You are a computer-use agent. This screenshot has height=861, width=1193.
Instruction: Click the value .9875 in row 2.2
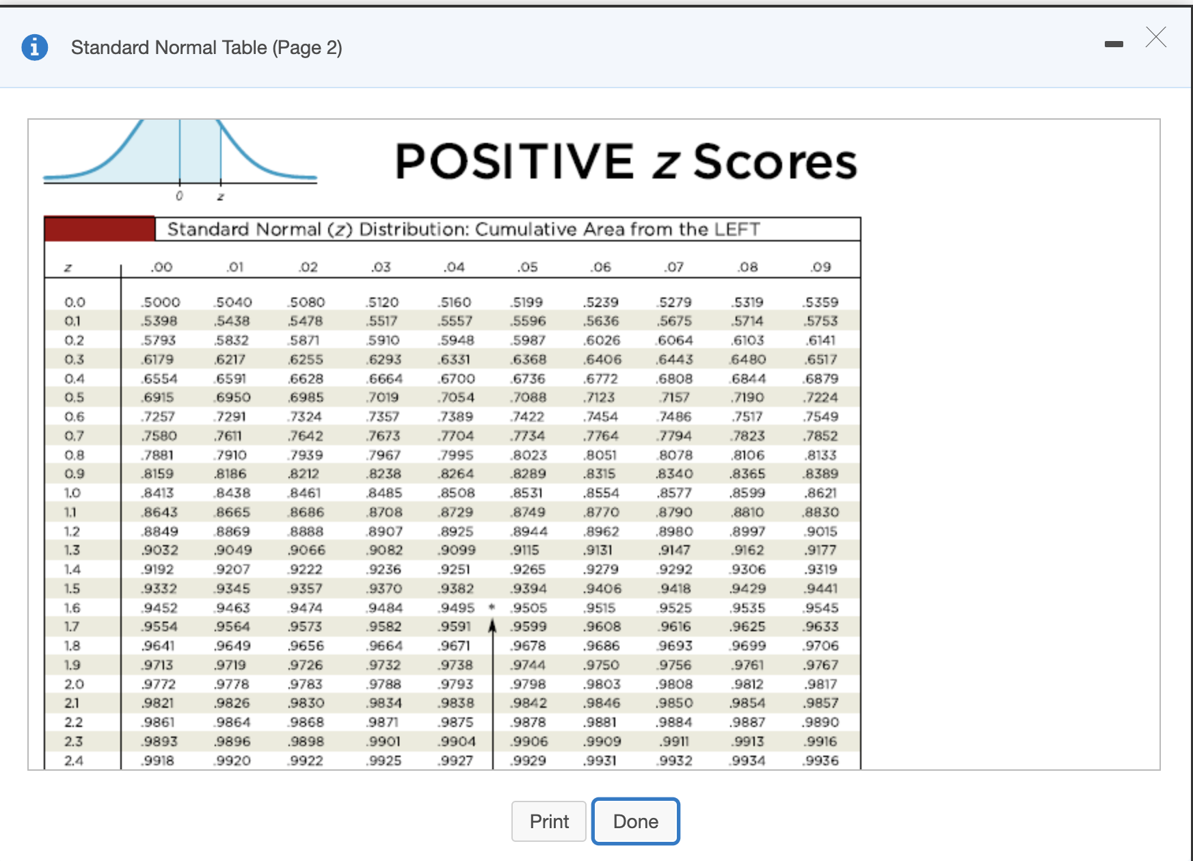tap(455, 722)
